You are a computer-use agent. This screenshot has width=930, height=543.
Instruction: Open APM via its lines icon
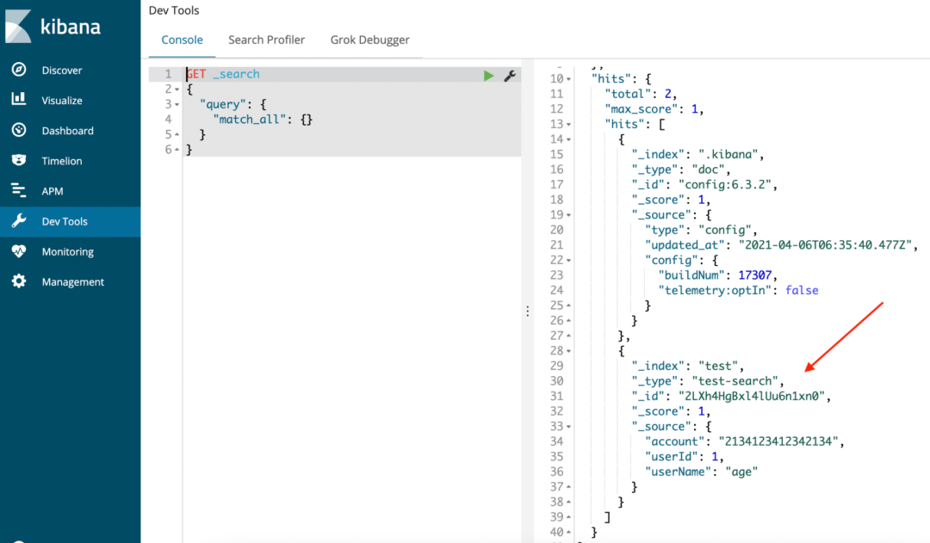(19, 190)
